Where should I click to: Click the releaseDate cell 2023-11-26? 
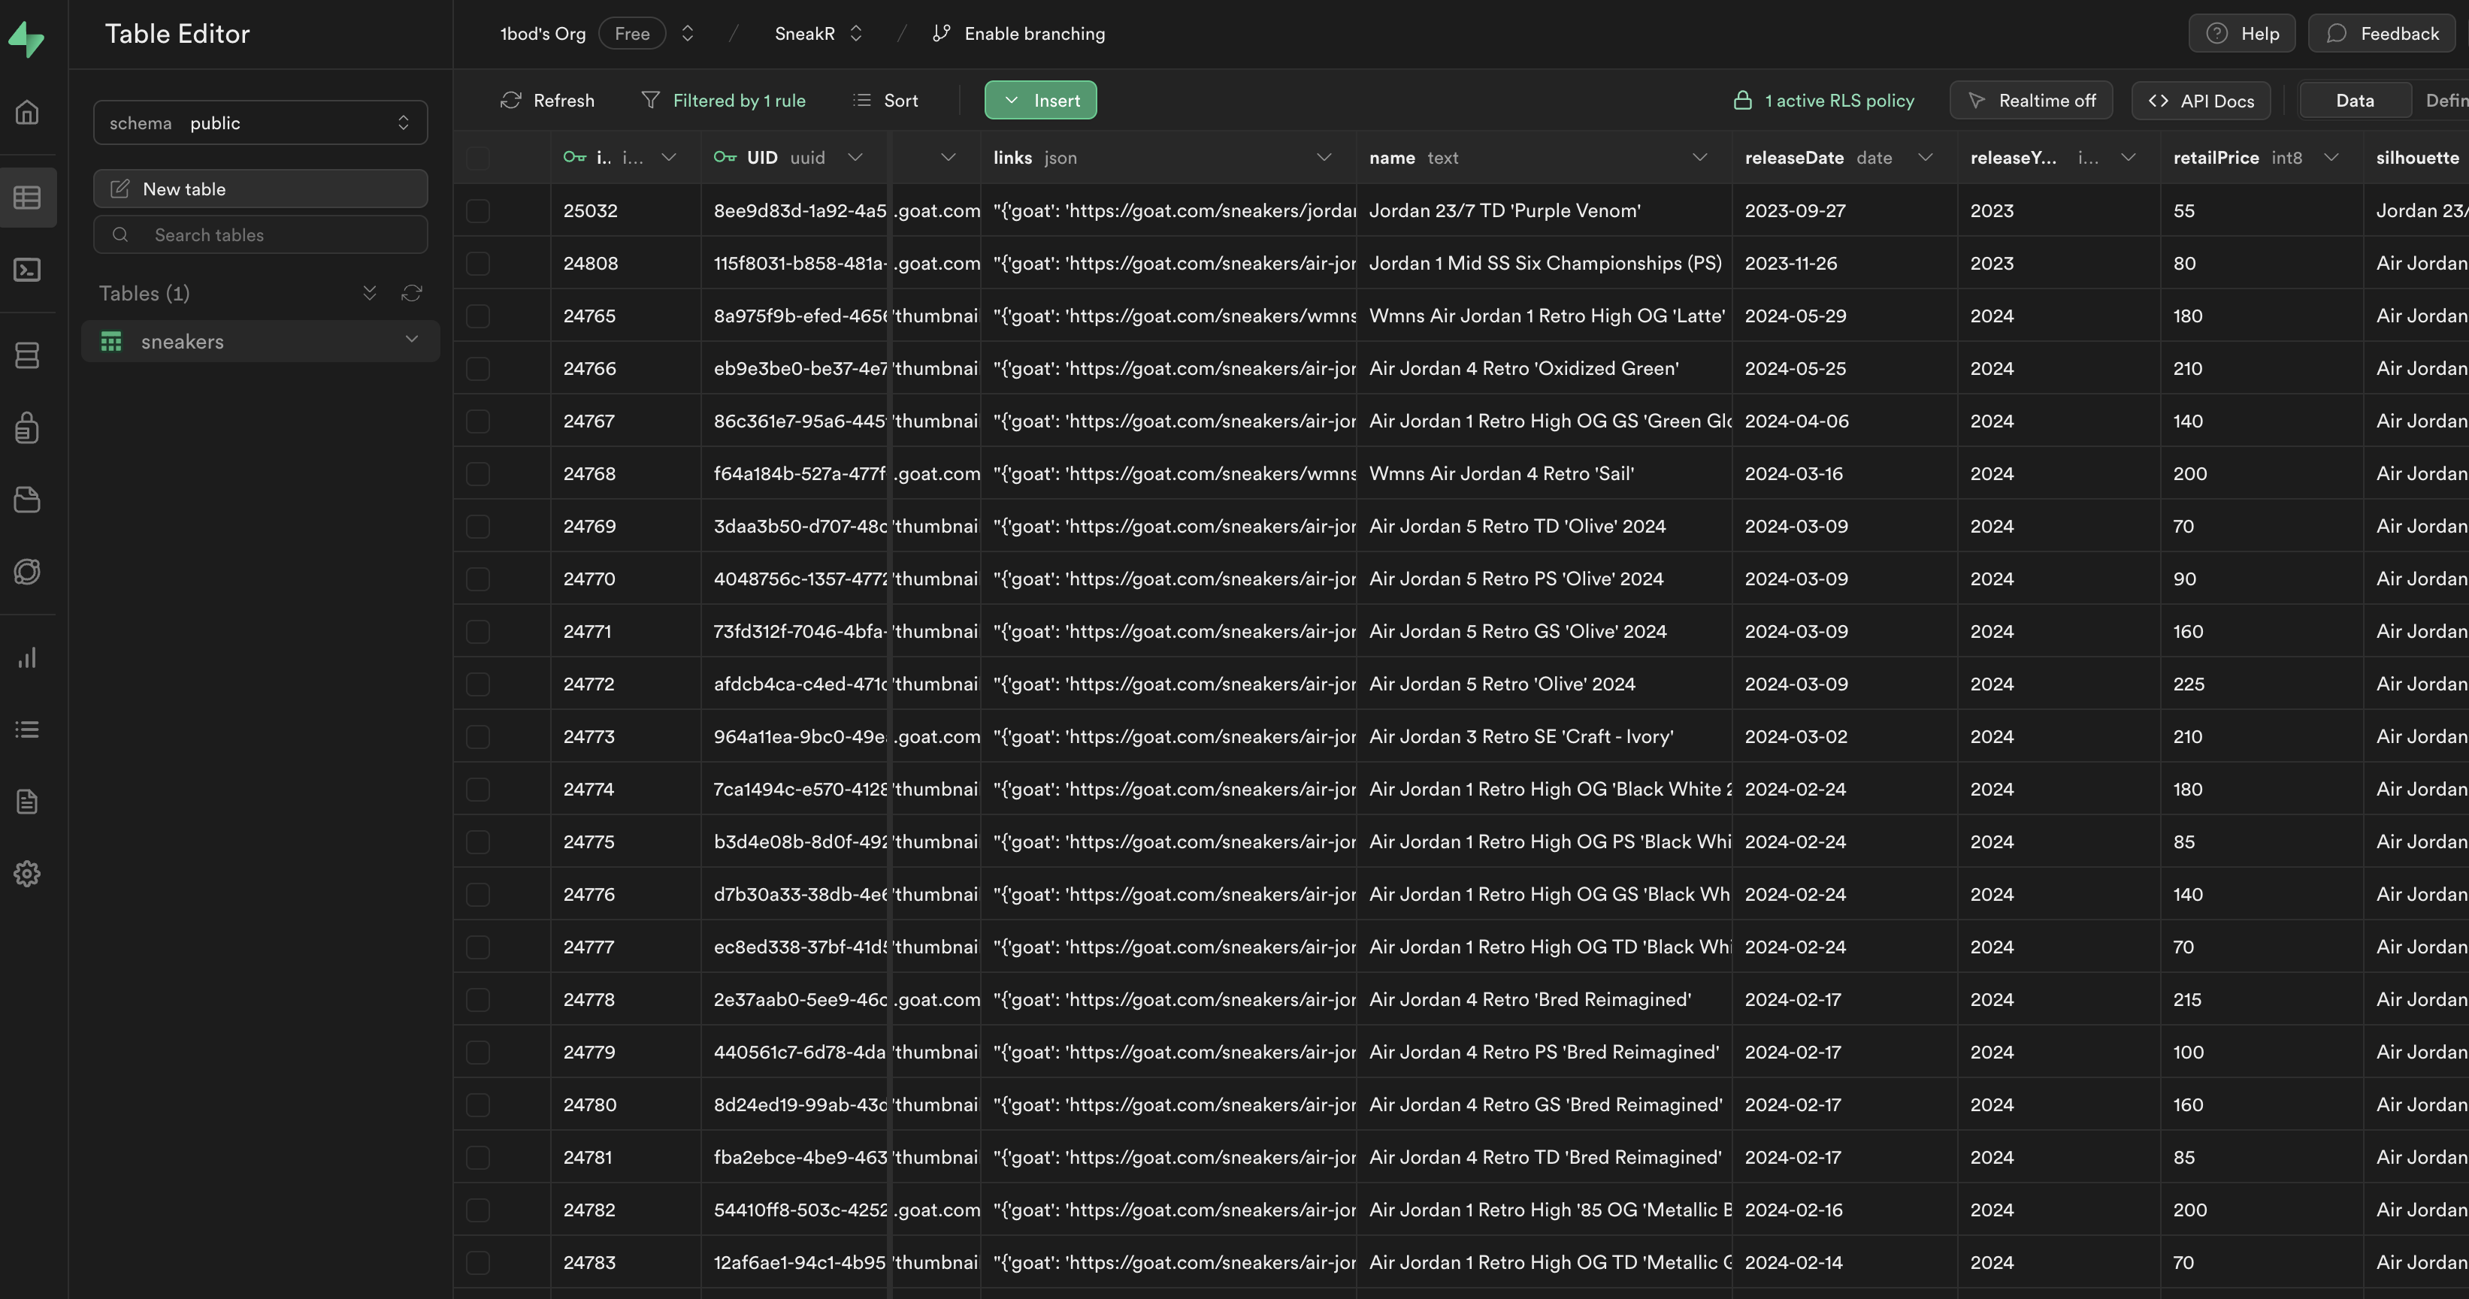point(1844,264)
